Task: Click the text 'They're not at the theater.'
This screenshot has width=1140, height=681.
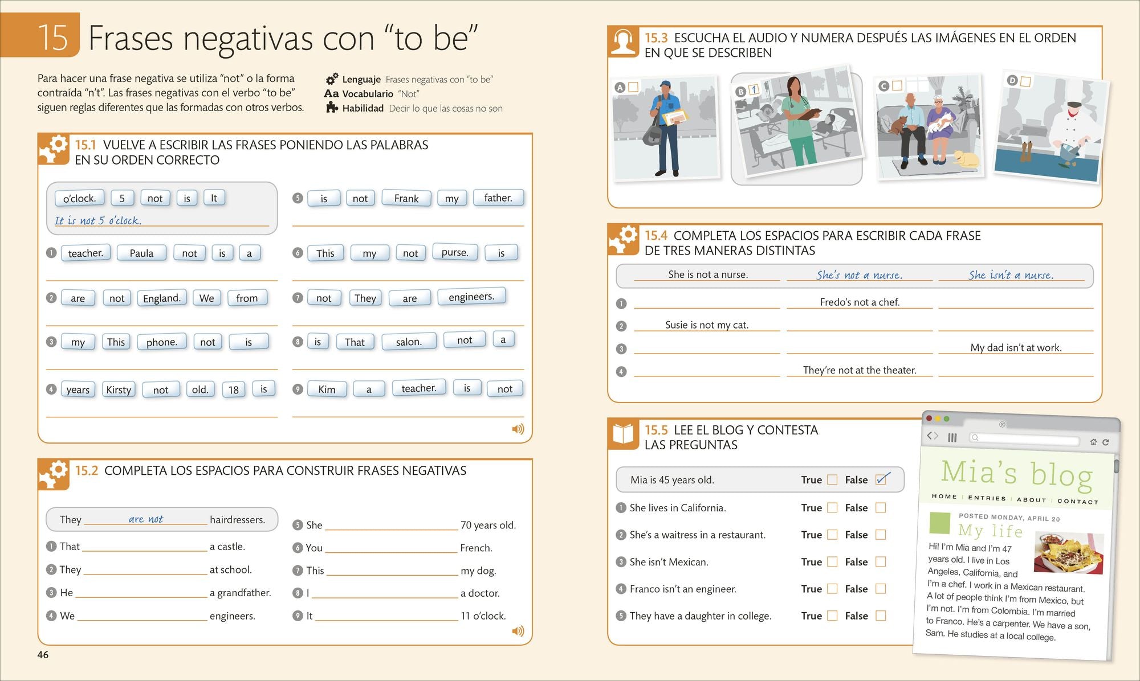Action: point(860,370)
